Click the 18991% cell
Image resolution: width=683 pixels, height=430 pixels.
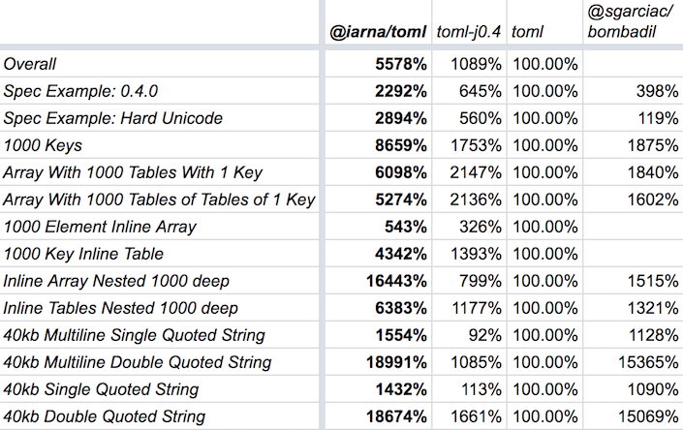click(x=394, y=362)
